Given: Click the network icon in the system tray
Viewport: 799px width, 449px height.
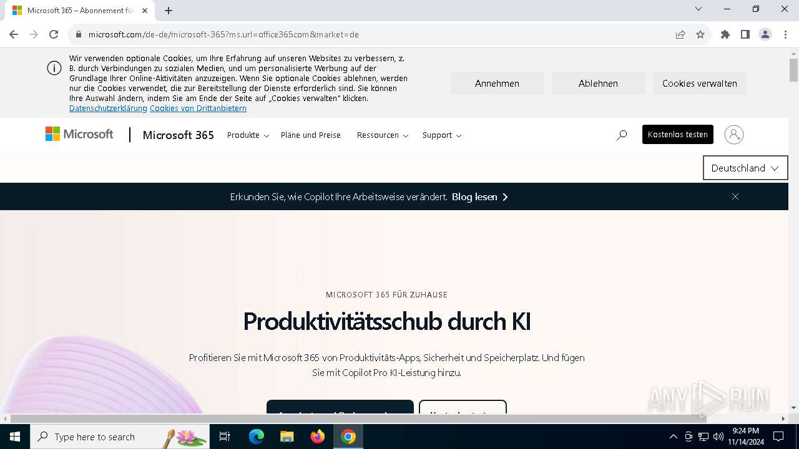Looking at the screenshot, I should point(703,437).
